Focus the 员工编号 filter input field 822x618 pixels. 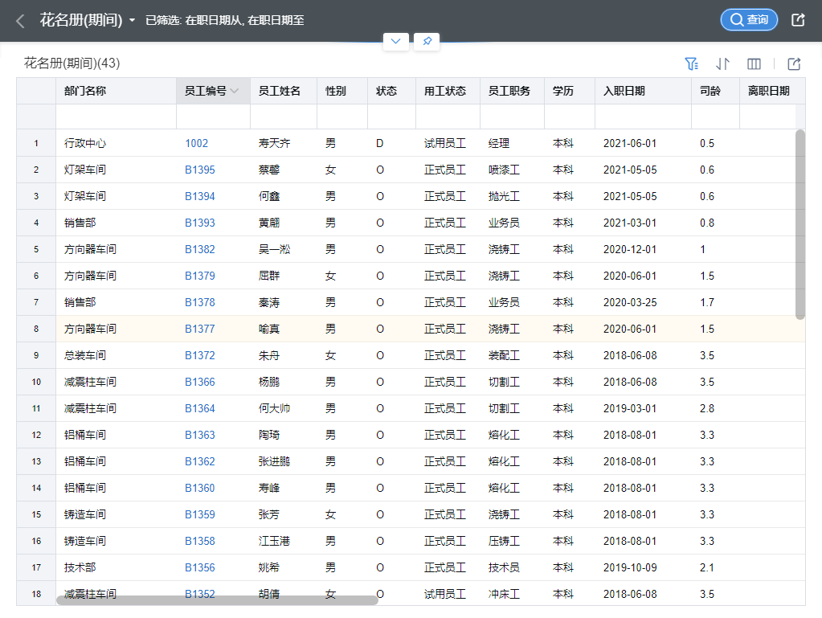214,117
